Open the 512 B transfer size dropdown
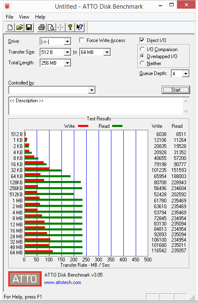This screenshot has width=198, height=303. (67, 52)
